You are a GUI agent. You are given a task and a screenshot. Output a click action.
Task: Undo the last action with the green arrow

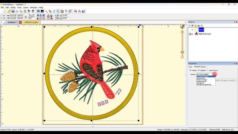[29, 11]
